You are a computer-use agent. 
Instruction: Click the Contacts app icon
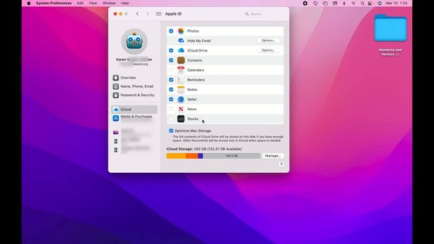(x=181, y=60)
